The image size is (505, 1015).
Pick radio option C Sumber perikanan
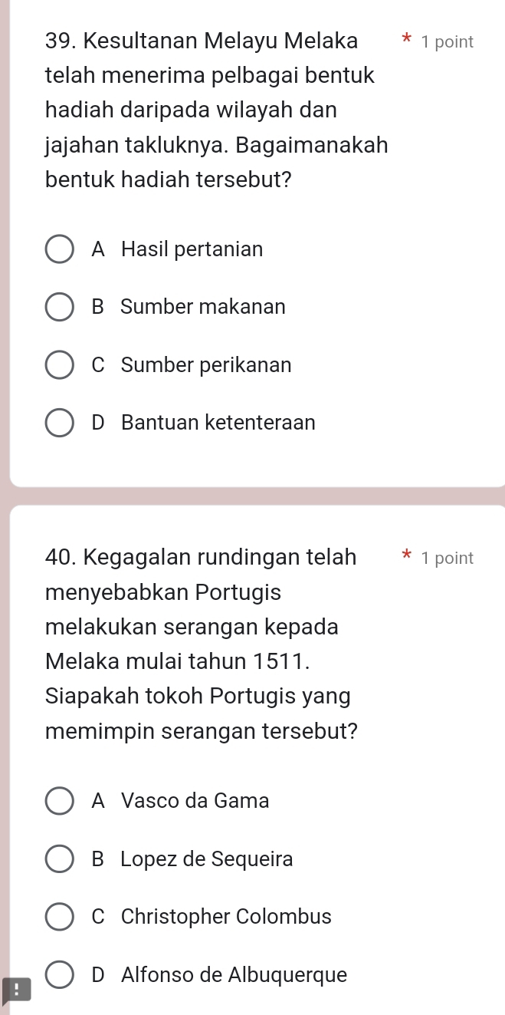coord(60,365)
